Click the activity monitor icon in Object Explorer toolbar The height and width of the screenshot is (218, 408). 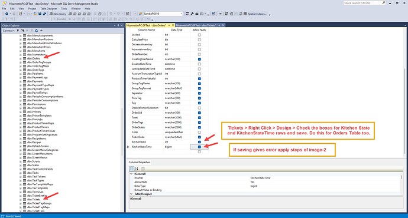(41, 31)
